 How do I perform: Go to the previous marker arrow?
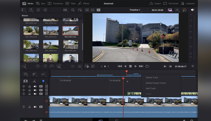(102, 66)
